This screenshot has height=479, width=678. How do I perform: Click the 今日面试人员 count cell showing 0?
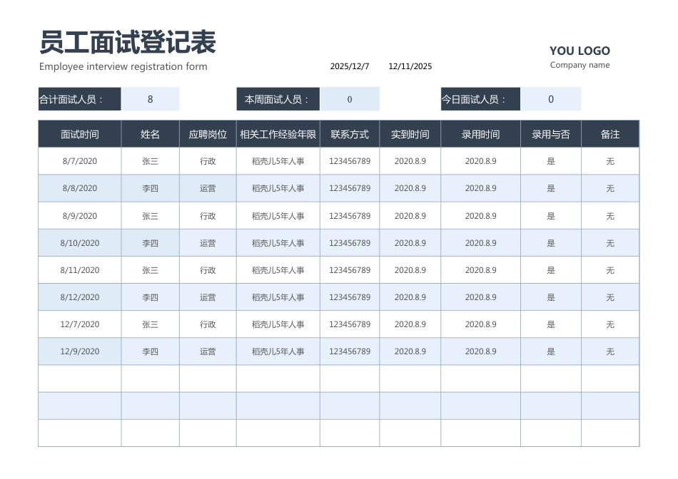click(x=550, y=98)
